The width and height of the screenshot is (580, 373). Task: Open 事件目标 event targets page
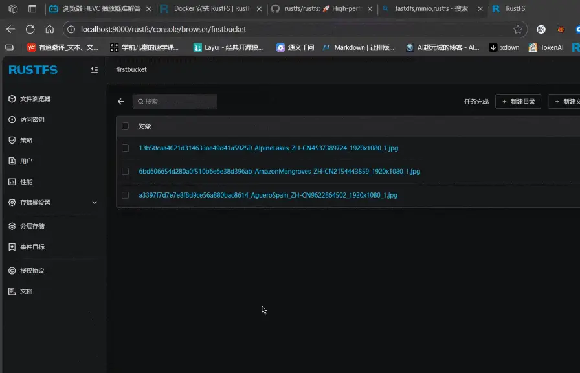(32, 247)
